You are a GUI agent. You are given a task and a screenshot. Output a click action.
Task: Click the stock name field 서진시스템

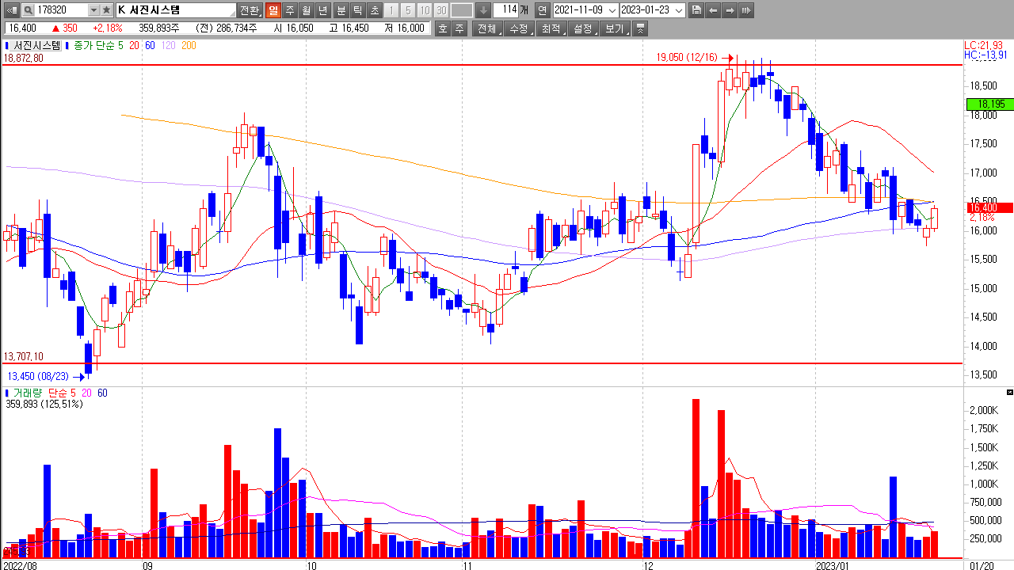tap(176, 10)
